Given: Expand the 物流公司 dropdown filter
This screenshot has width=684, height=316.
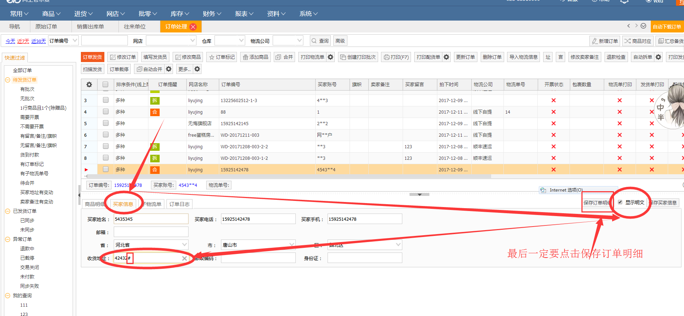Looking at the screenshot, I should coord(288,41).
